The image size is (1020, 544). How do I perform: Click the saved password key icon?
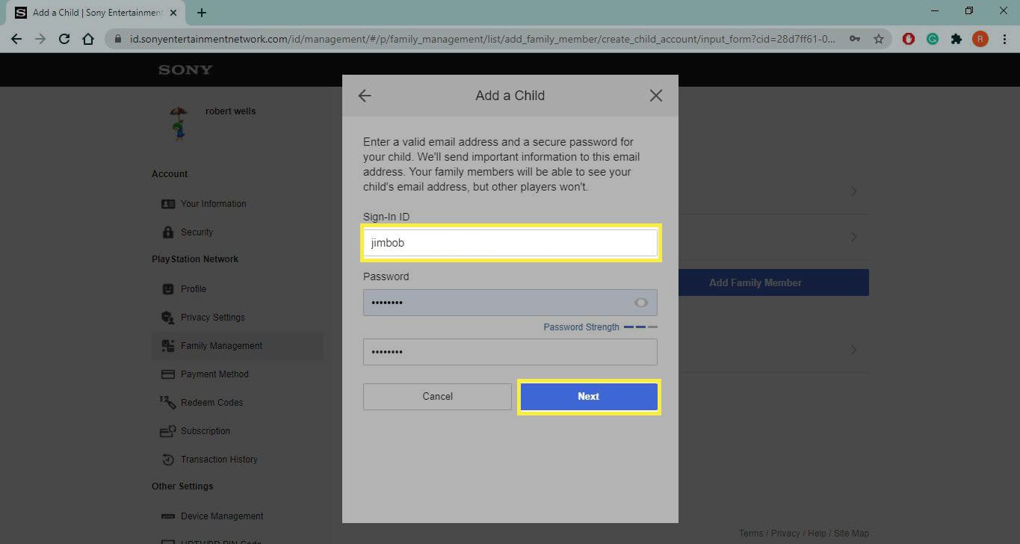click(855, 39)
